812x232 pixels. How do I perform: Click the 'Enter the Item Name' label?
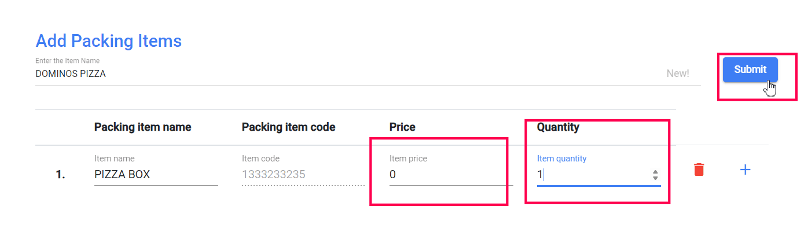pos(68,61)
